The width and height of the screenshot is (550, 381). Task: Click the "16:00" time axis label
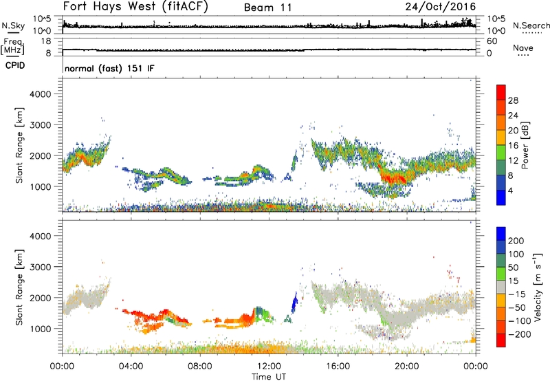tap(338, 367)
